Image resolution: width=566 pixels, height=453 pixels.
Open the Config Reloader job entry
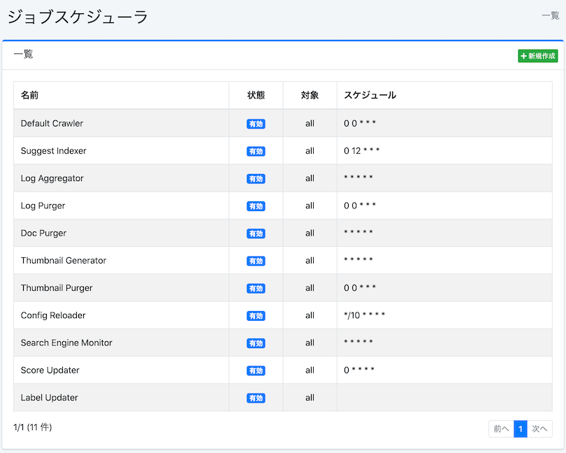(54, 315)
